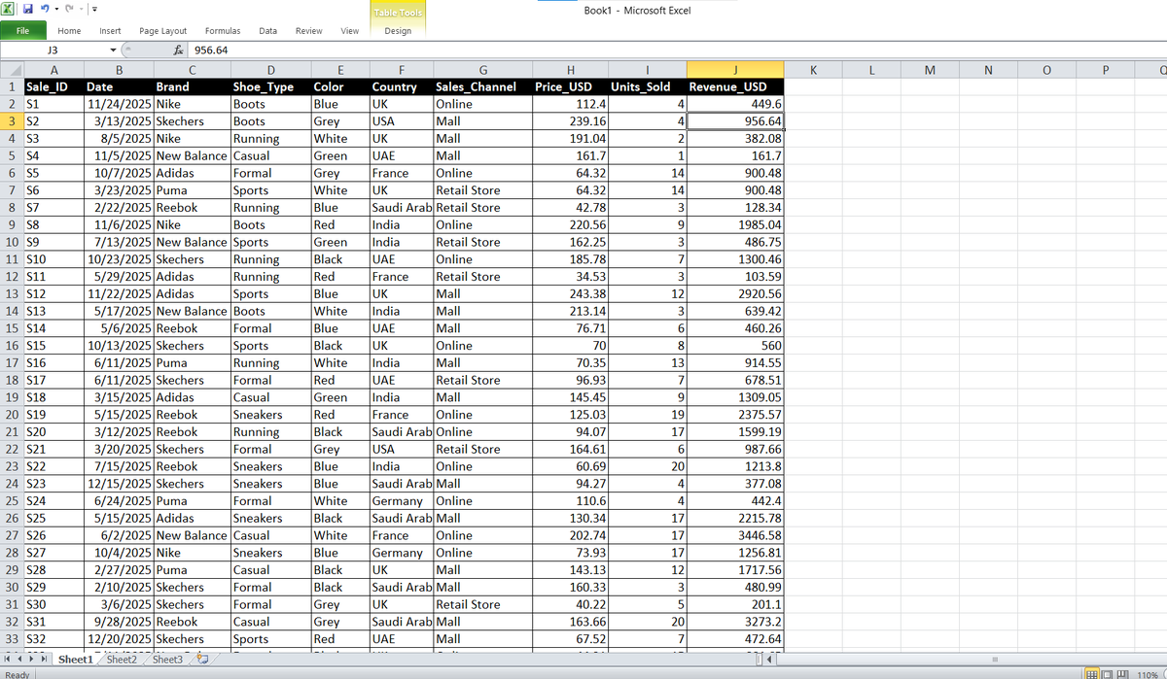Open the undo history dropdown arrow

pos(55,10)
